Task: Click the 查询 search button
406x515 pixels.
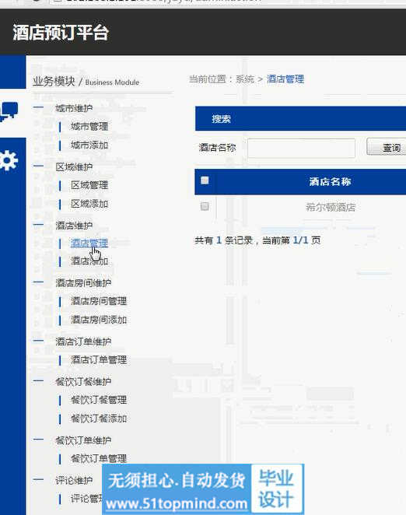Action: (387, 147)
